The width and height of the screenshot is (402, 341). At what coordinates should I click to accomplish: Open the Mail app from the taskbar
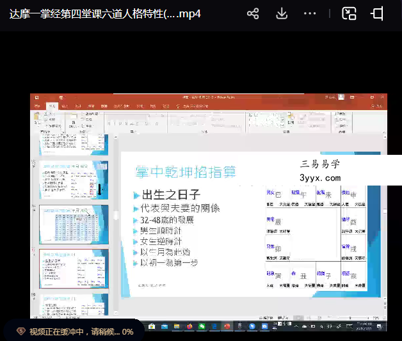pos(165,326)
